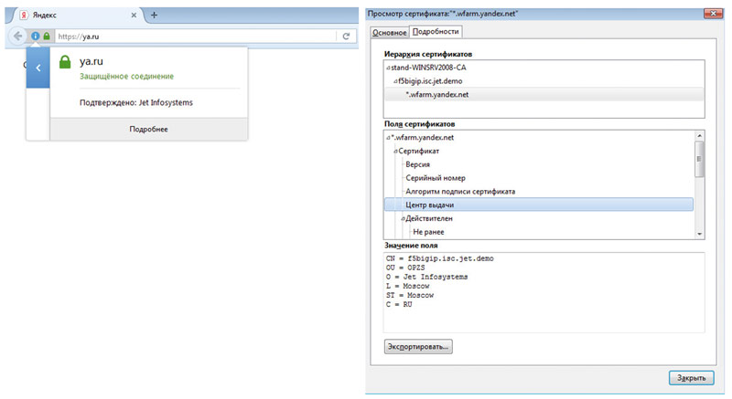The height and width of the screenshot is (399, 732).
Task: Go back using the blue chevron panel
Action: [38, 68]
